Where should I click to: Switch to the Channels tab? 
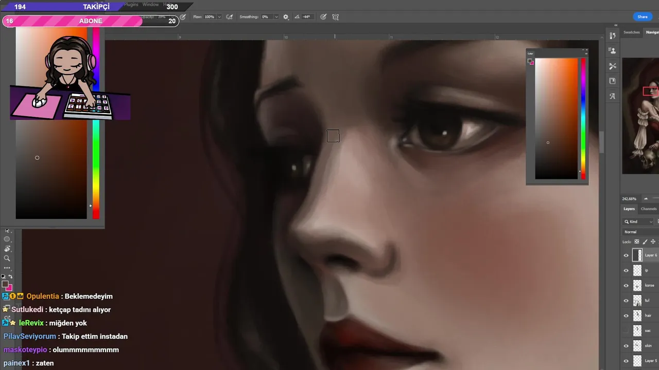click(649, 209)
